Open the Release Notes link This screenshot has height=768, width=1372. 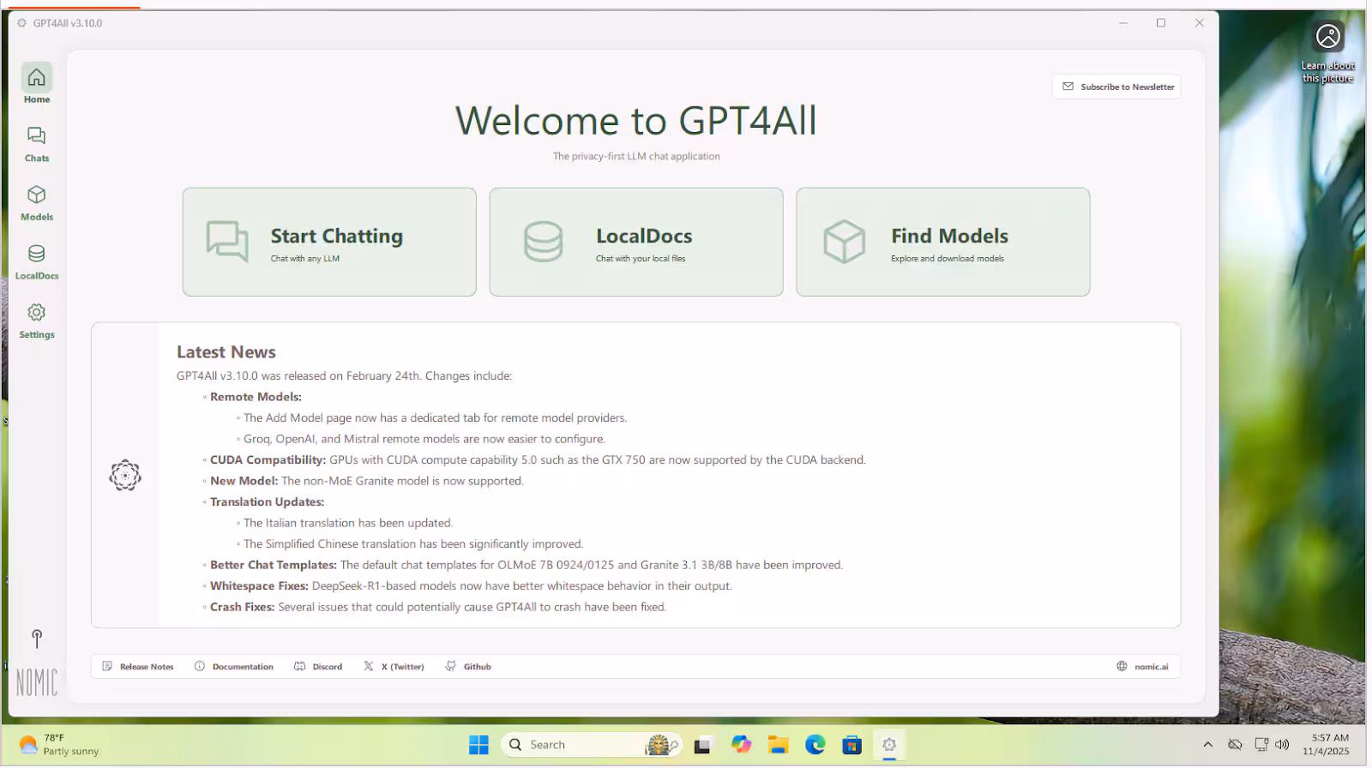click(x=138, y=667)
